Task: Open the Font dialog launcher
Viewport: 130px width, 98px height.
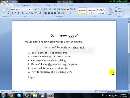Action: point(42,16)
